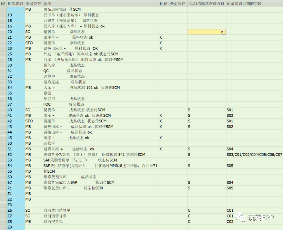Click the X mark in row 23

[x=161, y=48]
